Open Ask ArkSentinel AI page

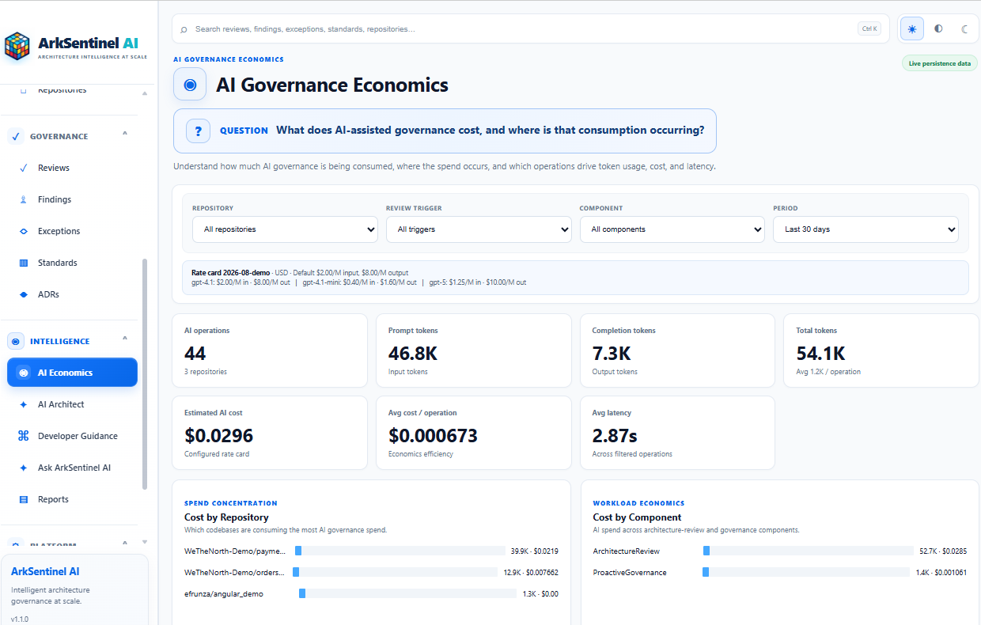click(72, 468)
